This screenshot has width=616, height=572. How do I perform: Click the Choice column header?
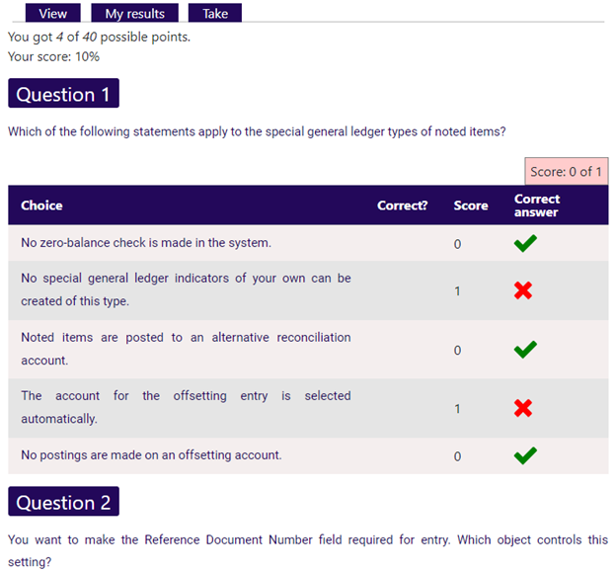click(41, 205)
